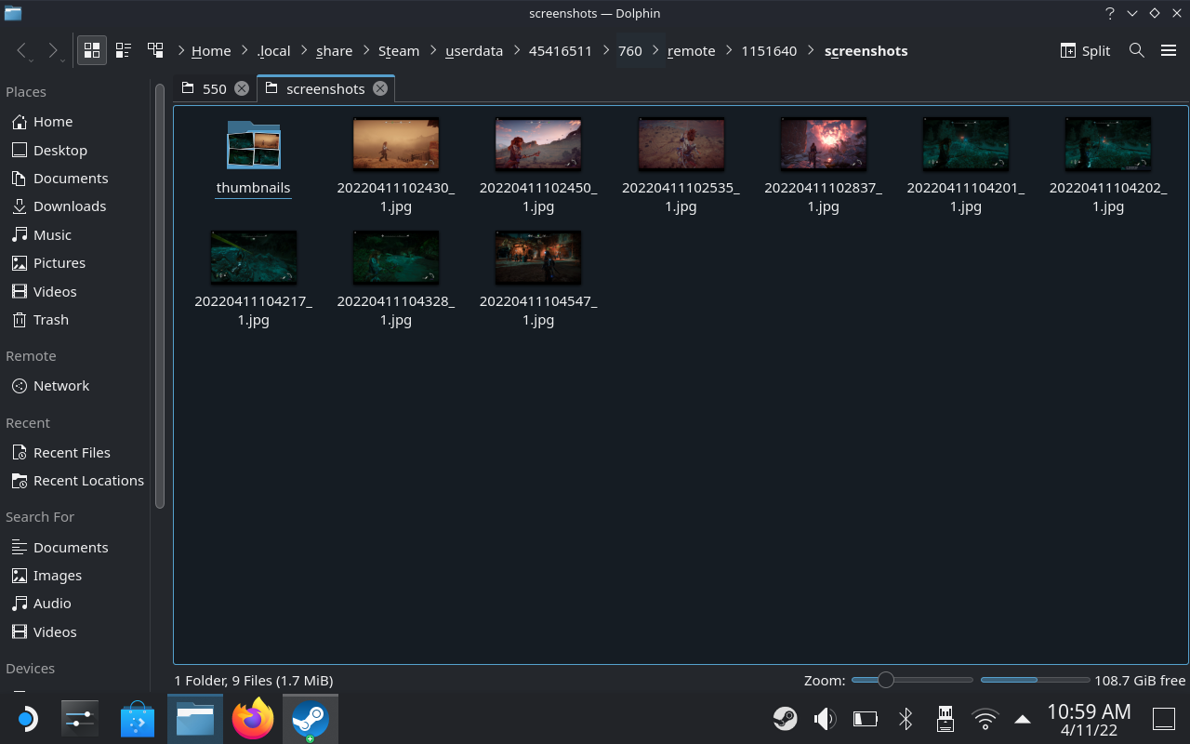
Task: Select file 20220411104547_1.jpg
Action: (x=537, y=257)
